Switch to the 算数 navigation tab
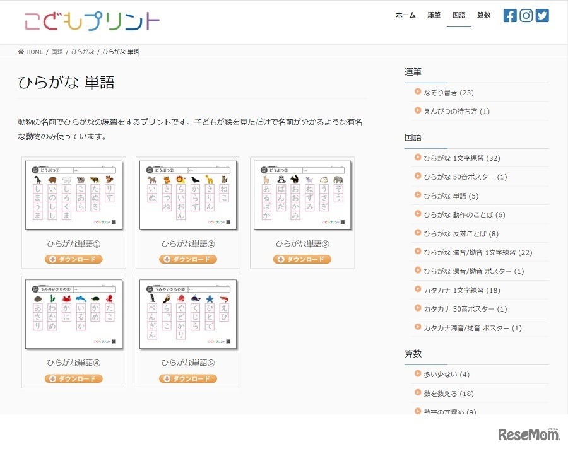568x449 pixels. pyautogui.click(x=483, y=15)
